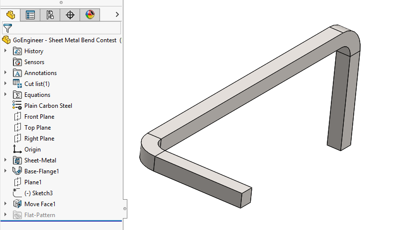Select Plain Carbon Steel material label
Viewport: 393px width, 230px height.
pyautogui.click(x=48, y=106)
